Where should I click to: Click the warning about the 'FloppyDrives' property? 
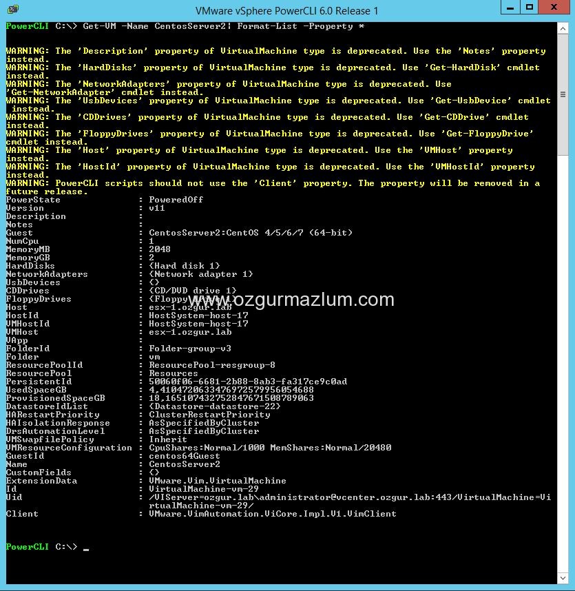point(270,138)
